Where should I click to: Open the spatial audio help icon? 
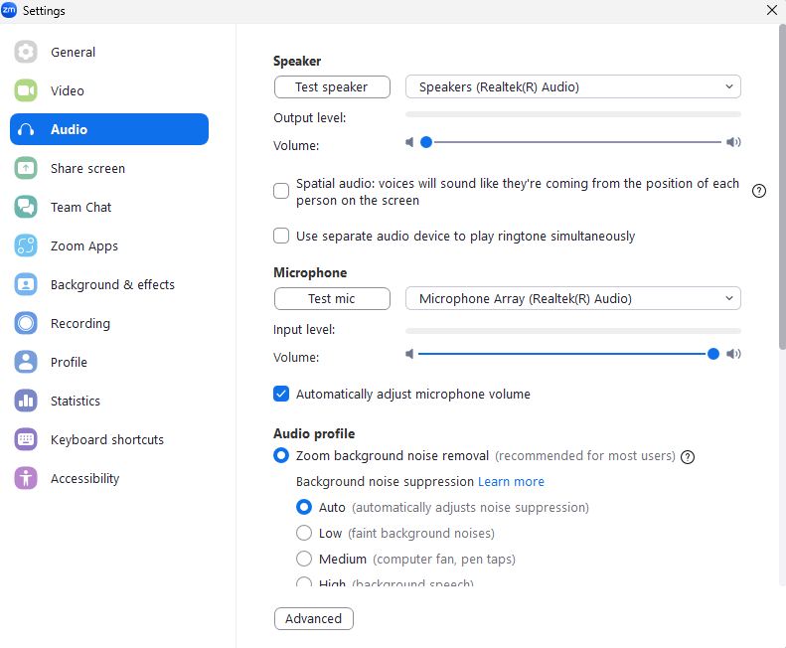click(759, 191)
